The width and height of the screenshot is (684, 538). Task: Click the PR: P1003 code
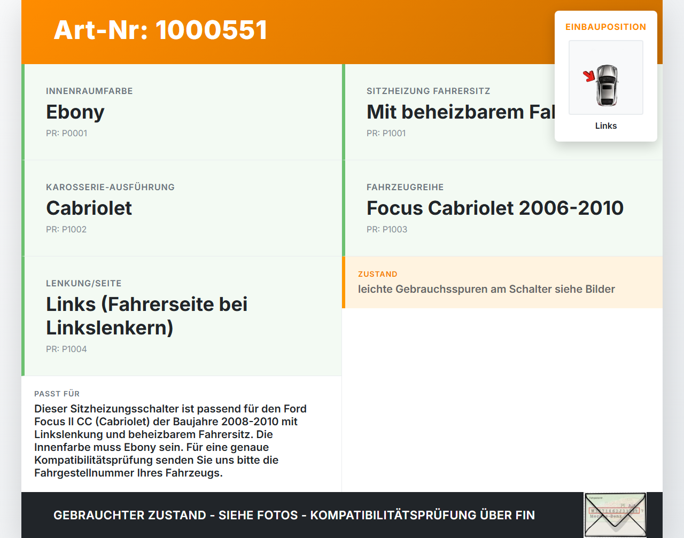387,229
